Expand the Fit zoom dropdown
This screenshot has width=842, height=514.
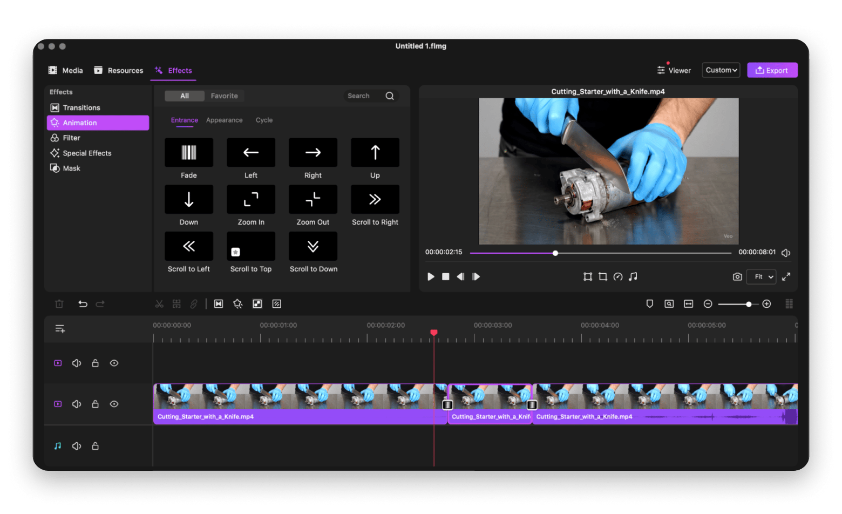point(761,277)
